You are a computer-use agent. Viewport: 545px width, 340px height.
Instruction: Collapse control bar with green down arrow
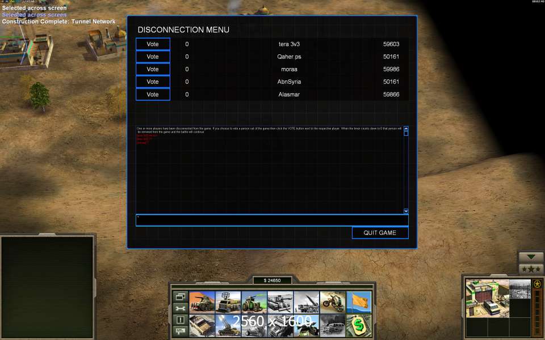(x=531, y=257)
